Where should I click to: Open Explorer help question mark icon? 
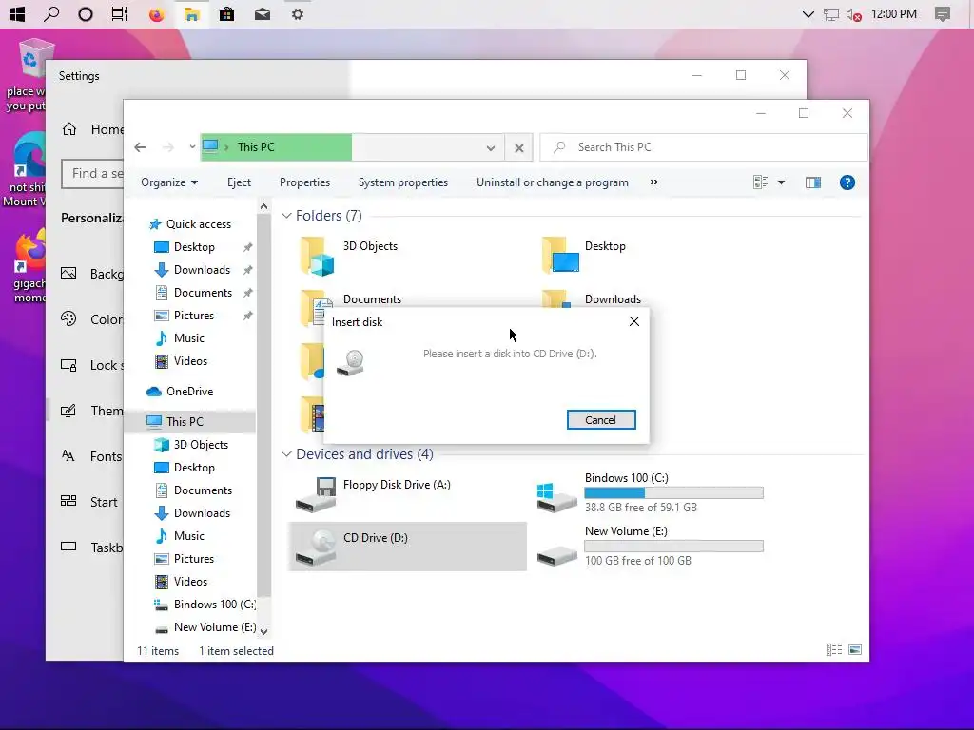[x=847, y=182]
